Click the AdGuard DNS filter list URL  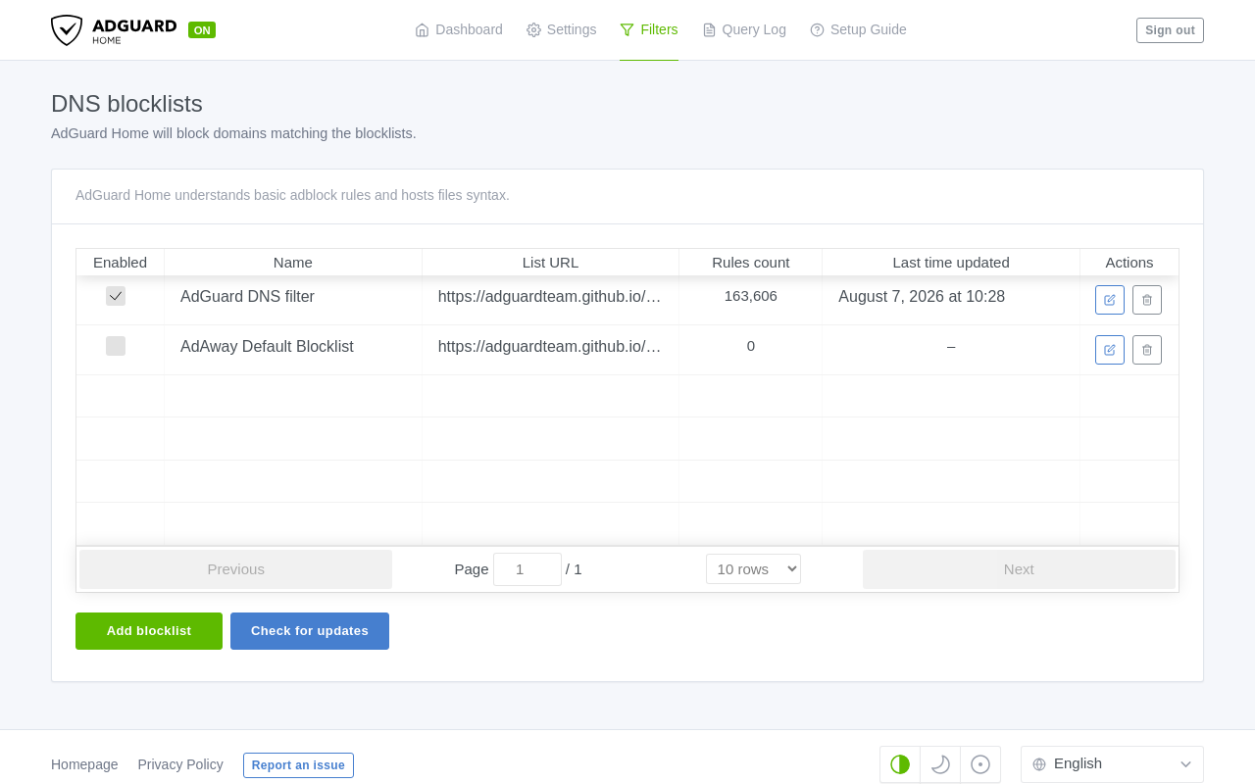(550, 296)
